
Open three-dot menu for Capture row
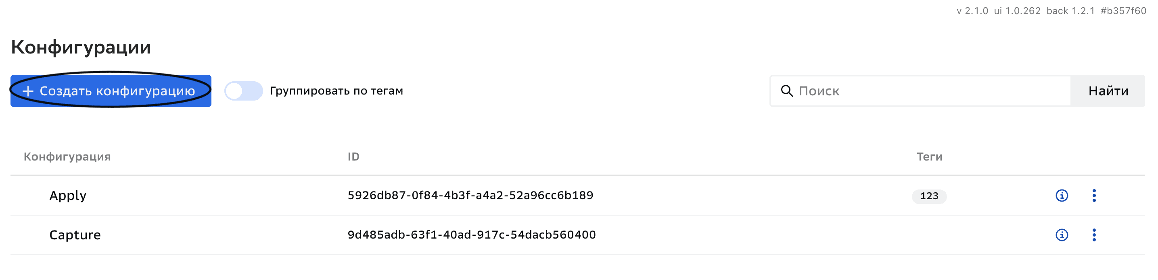coord(1094,235)
